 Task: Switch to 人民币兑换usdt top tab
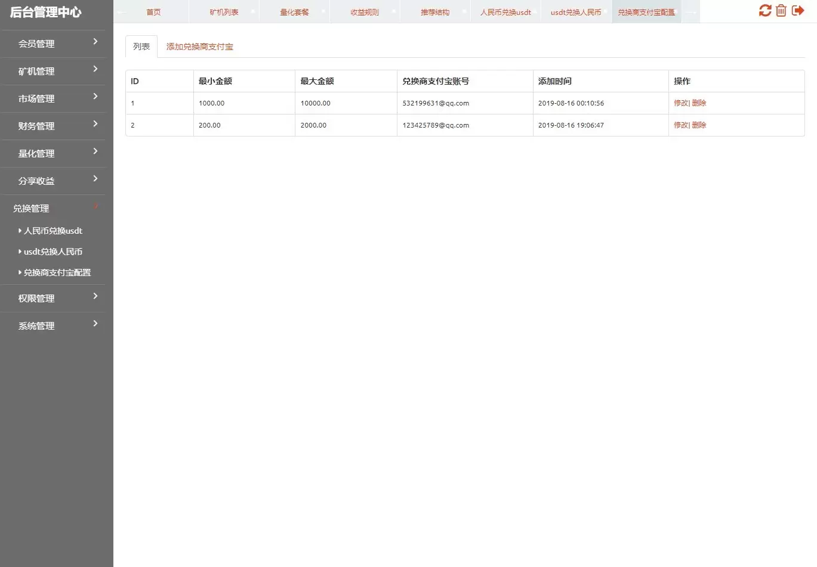coord(505,12)
